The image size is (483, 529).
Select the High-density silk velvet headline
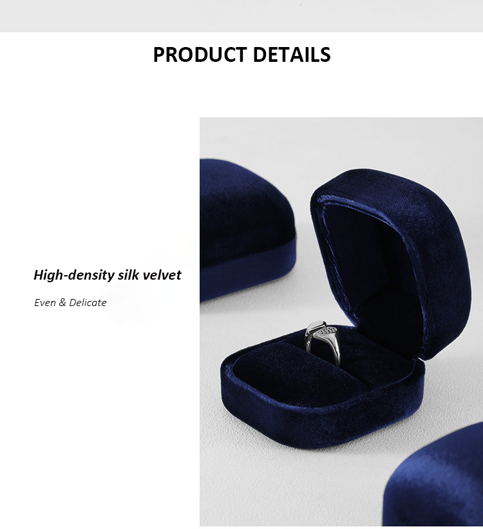pyautogui.click(x=108, y=275)
